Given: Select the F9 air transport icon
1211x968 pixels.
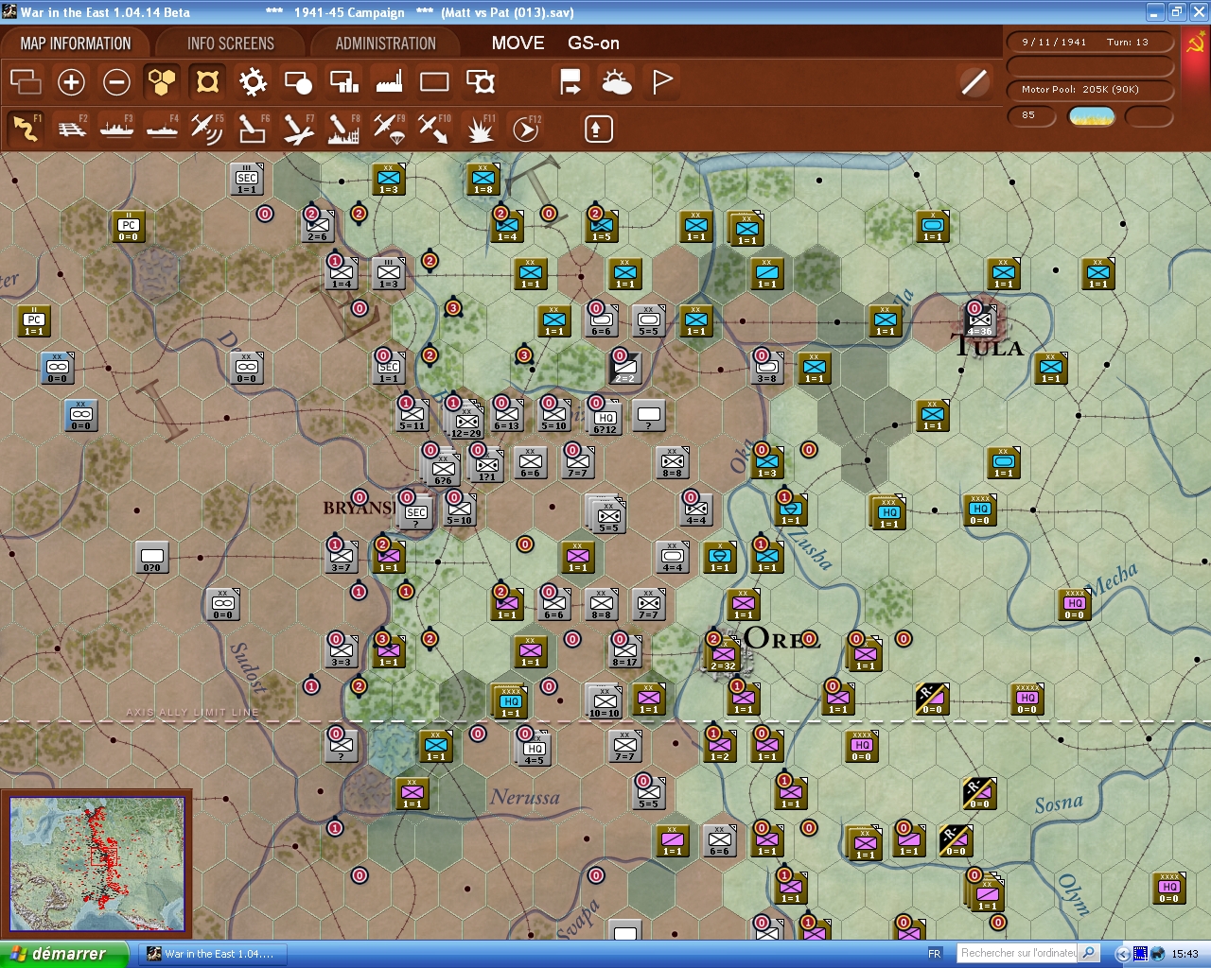Looking at the screenshot, I should click(x=389, y=128).
